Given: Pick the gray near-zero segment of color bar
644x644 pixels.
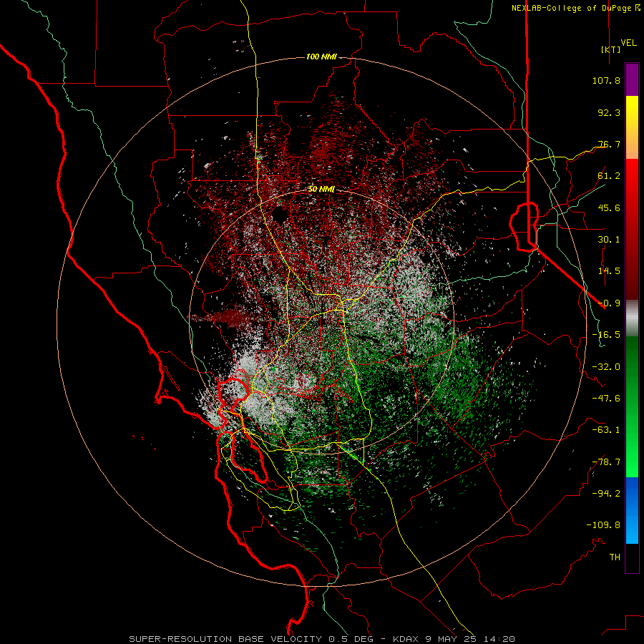Looking at the screenshot, I should [x=632, y=318].
